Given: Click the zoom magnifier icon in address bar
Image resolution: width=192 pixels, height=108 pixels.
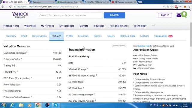Looking at the screenshot, I should pyautogui.click(x=164, y=7).
